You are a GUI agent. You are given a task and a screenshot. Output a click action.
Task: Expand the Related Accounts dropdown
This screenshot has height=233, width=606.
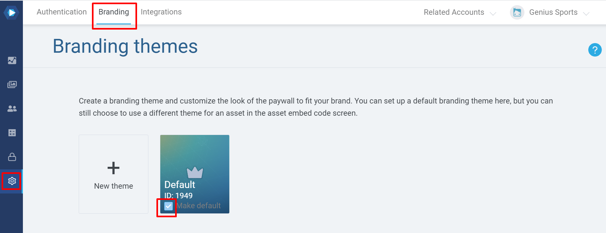point(460,12)
